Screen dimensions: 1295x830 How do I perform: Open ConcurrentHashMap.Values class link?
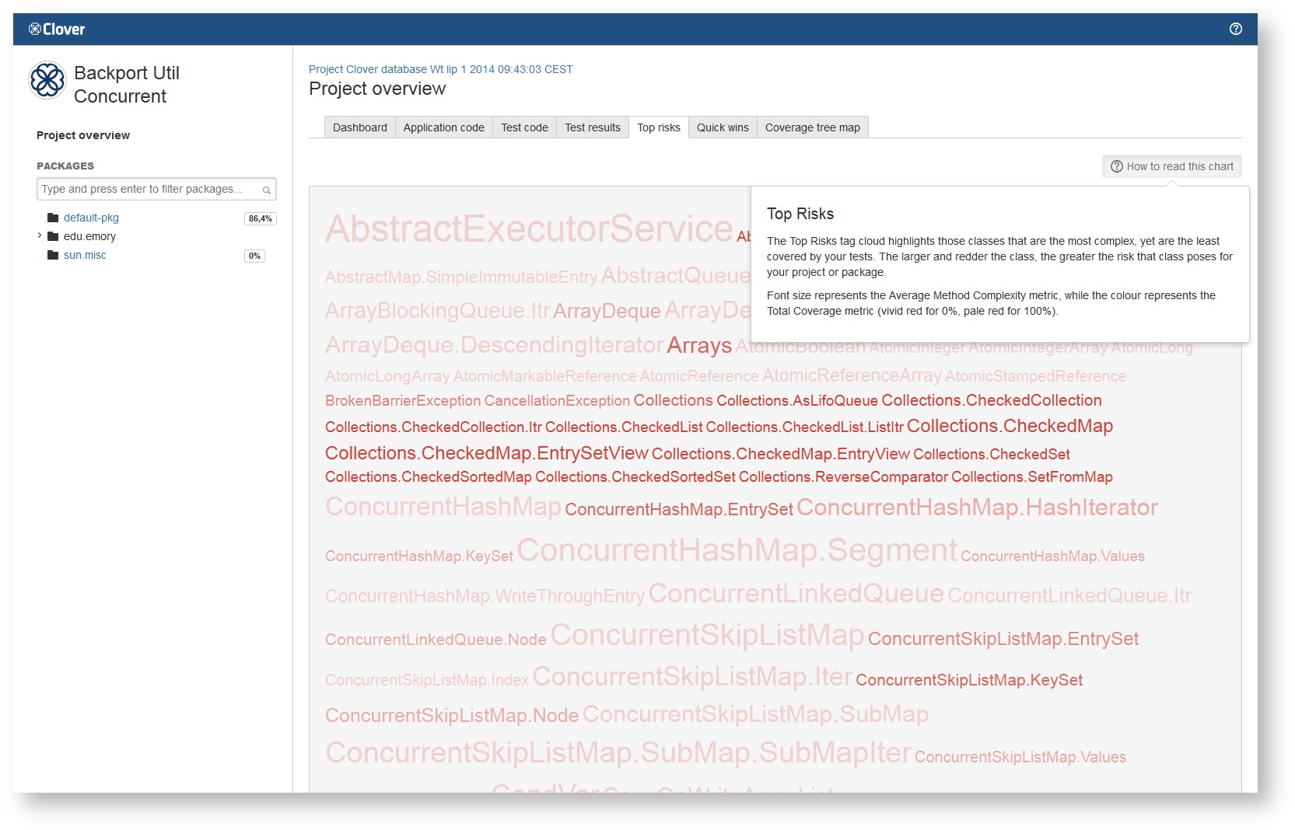pos(1053,556)
